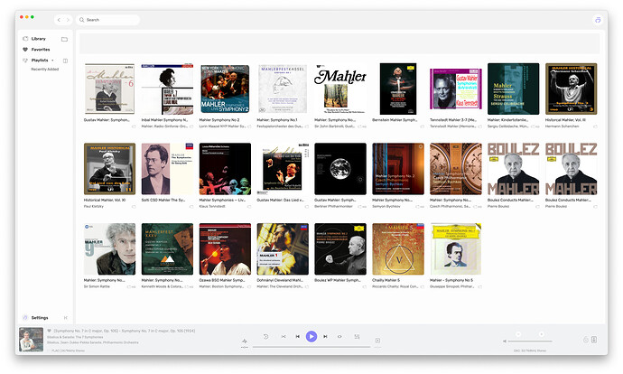The height and width of the screenshot is (374, 623).
Task: Open the Mahler: Kindertotenlie... album
Action: tap(514, 89)
